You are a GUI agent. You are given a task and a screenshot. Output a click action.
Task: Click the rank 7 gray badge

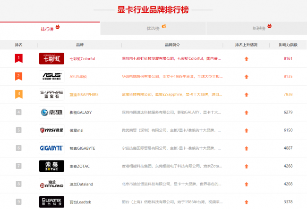pos(18,166)
